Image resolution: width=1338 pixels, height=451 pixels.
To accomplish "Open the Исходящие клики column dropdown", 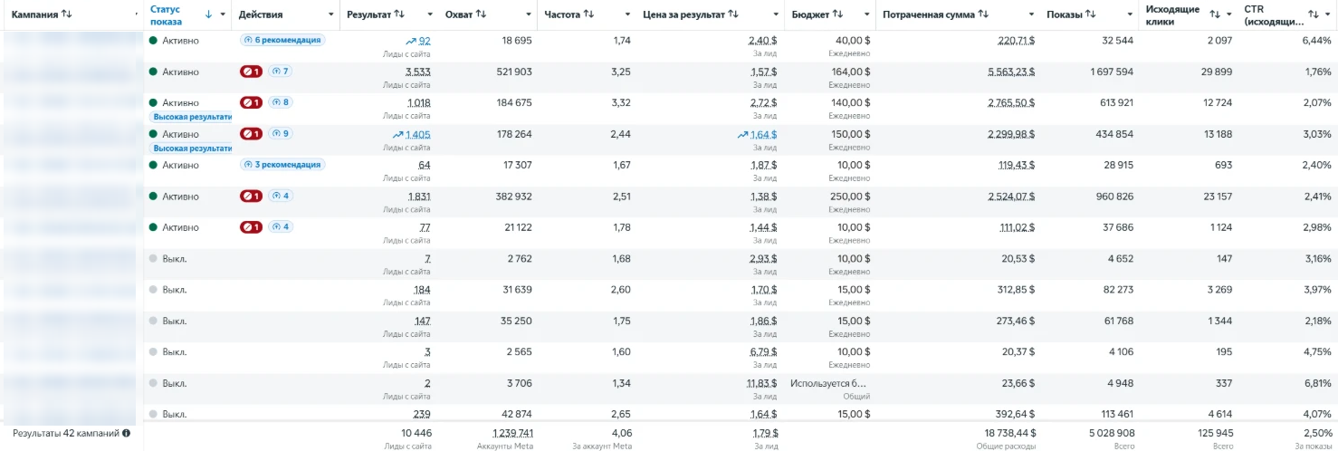I will [x=1228, y=14].
